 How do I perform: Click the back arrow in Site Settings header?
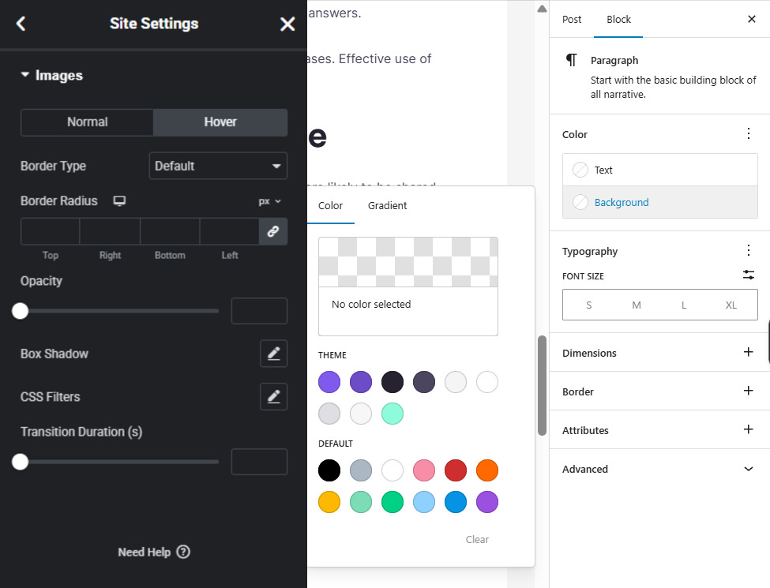pyautogui.click(x=21, y=24)
